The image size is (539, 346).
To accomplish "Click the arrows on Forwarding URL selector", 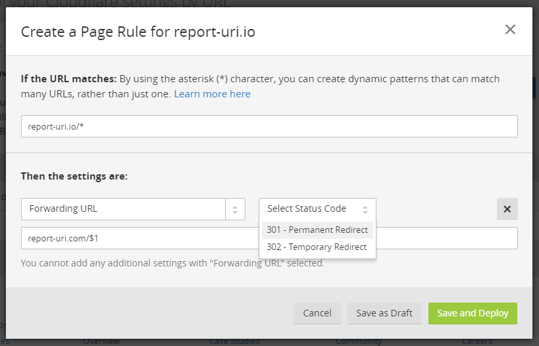I will pyautogui.click(x=235, y=209).
